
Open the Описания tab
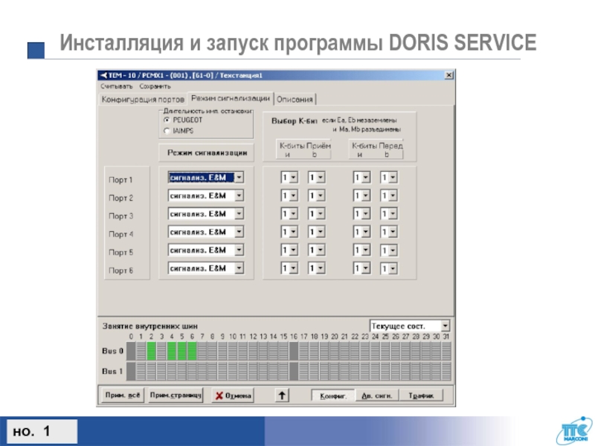pyautogui.click(x=295, y=100)
